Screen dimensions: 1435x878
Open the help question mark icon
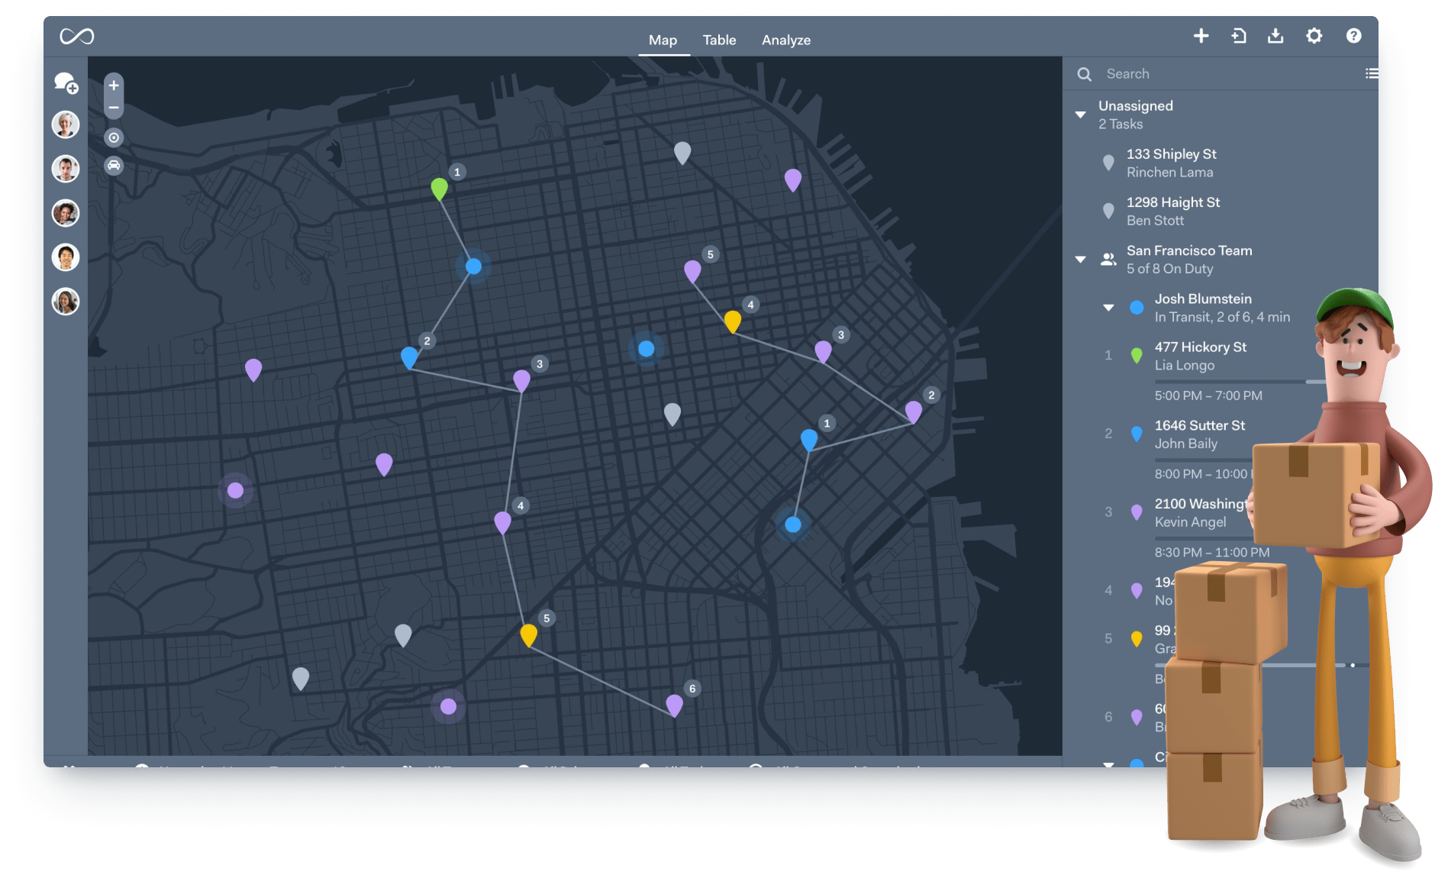tap(1353, 36)
